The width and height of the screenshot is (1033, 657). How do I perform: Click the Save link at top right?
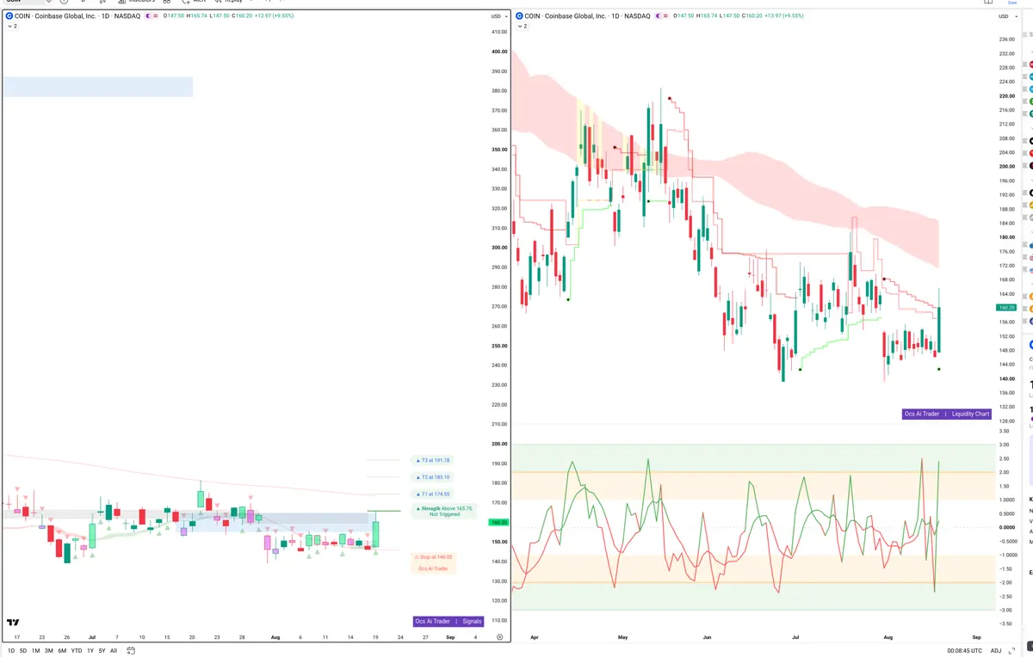coord(1012,3)
